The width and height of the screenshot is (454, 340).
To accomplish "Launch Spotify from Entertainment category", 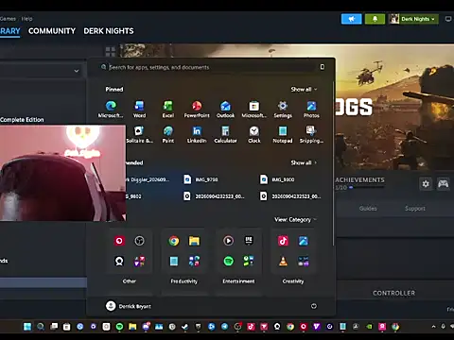I will [x=229, y=261].
